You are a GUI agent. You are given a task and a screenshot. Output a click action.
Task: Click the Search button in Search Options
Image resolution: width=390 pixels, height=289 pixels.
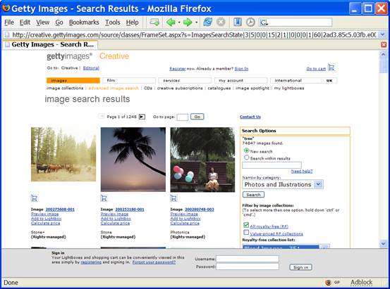[253, 195]
